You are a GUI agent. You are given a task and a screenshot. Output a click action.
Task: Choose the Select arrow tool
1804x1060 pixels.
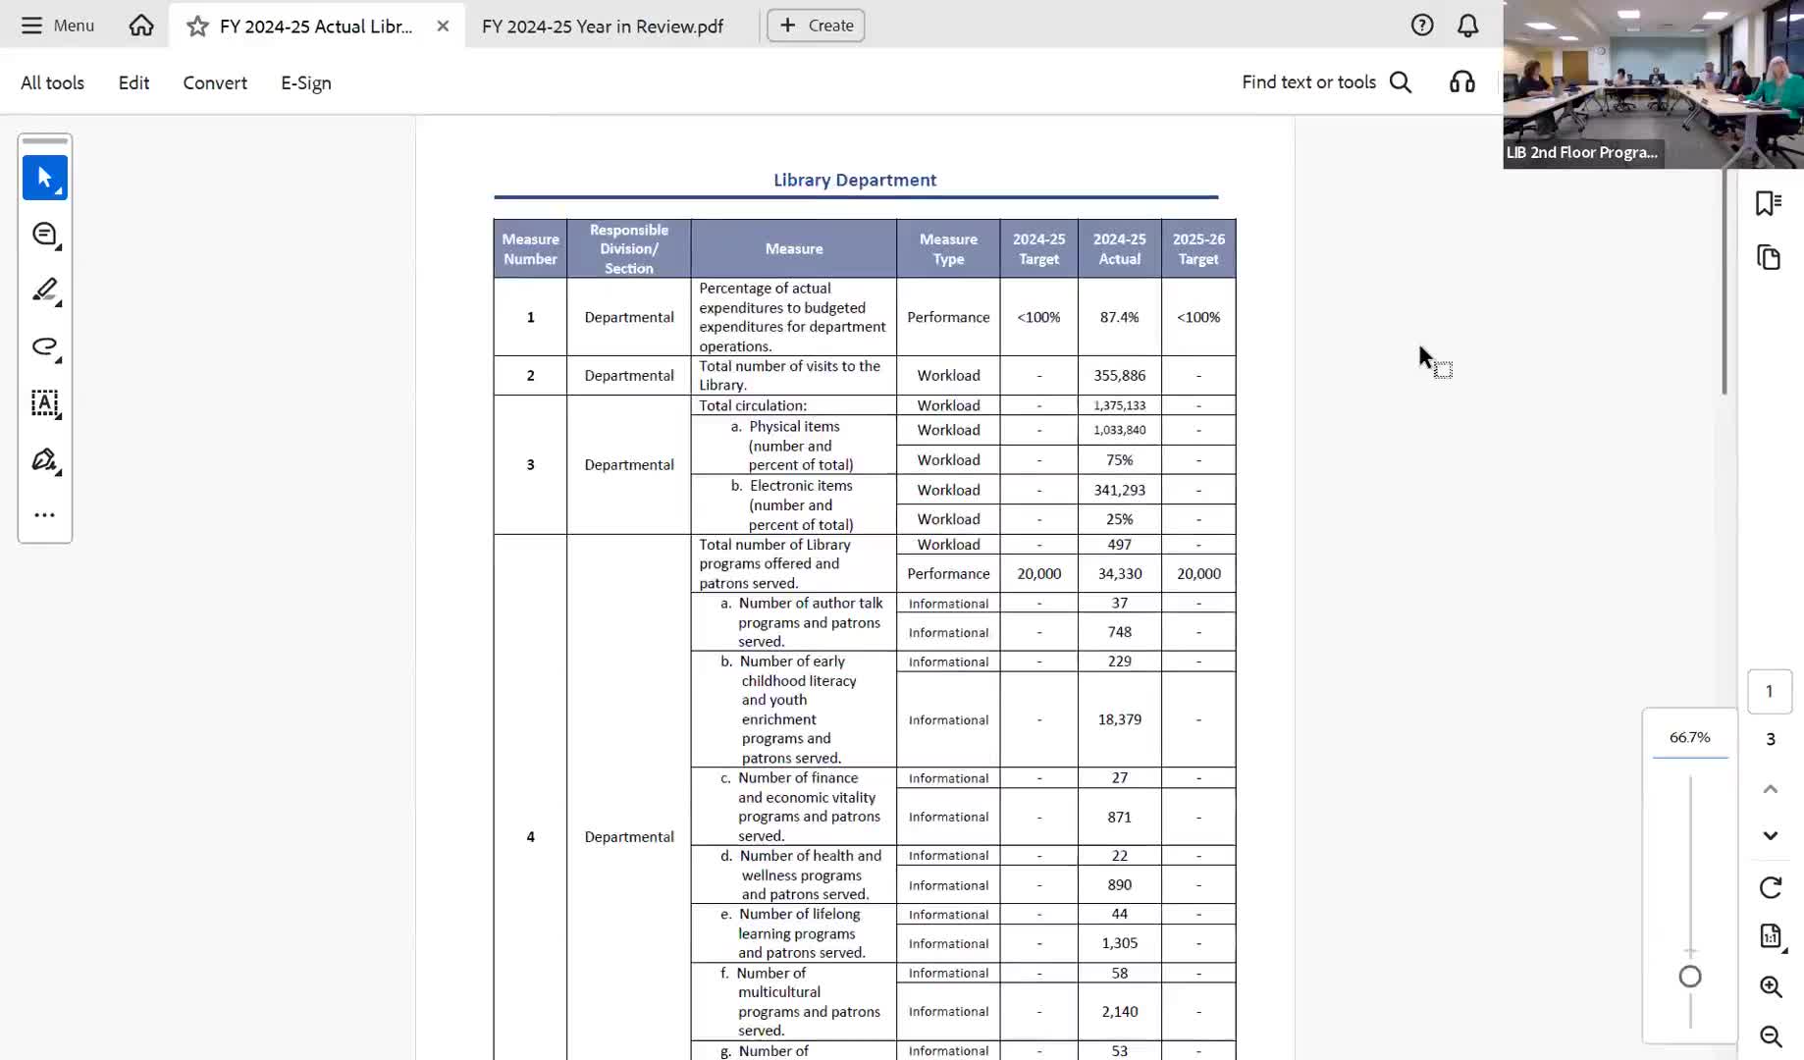45,178
